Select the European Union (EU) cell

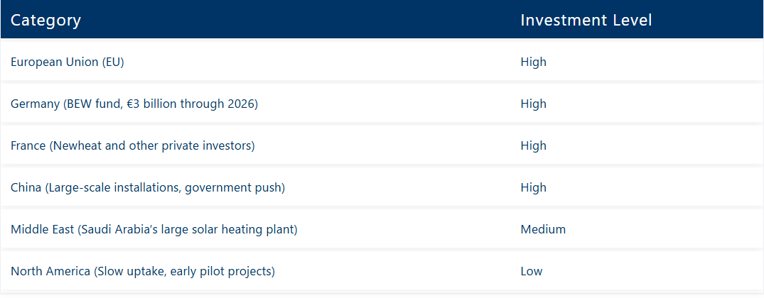click(x=68, y=62)
